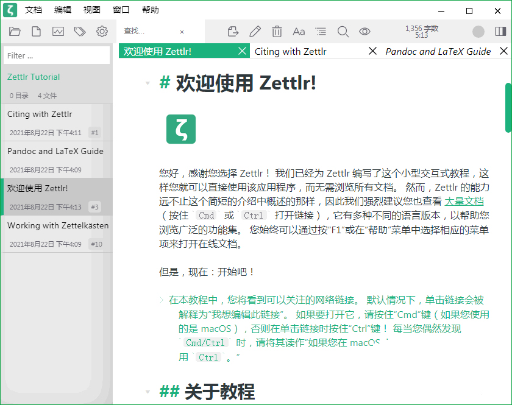This screenshot has height=405, width=512.
Task: Open the workspace folder icon
Action: tap(15, 31)
